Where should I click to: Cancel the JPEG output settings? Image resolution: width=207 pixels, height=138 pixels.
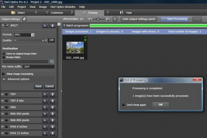click(x=49, y=86)
